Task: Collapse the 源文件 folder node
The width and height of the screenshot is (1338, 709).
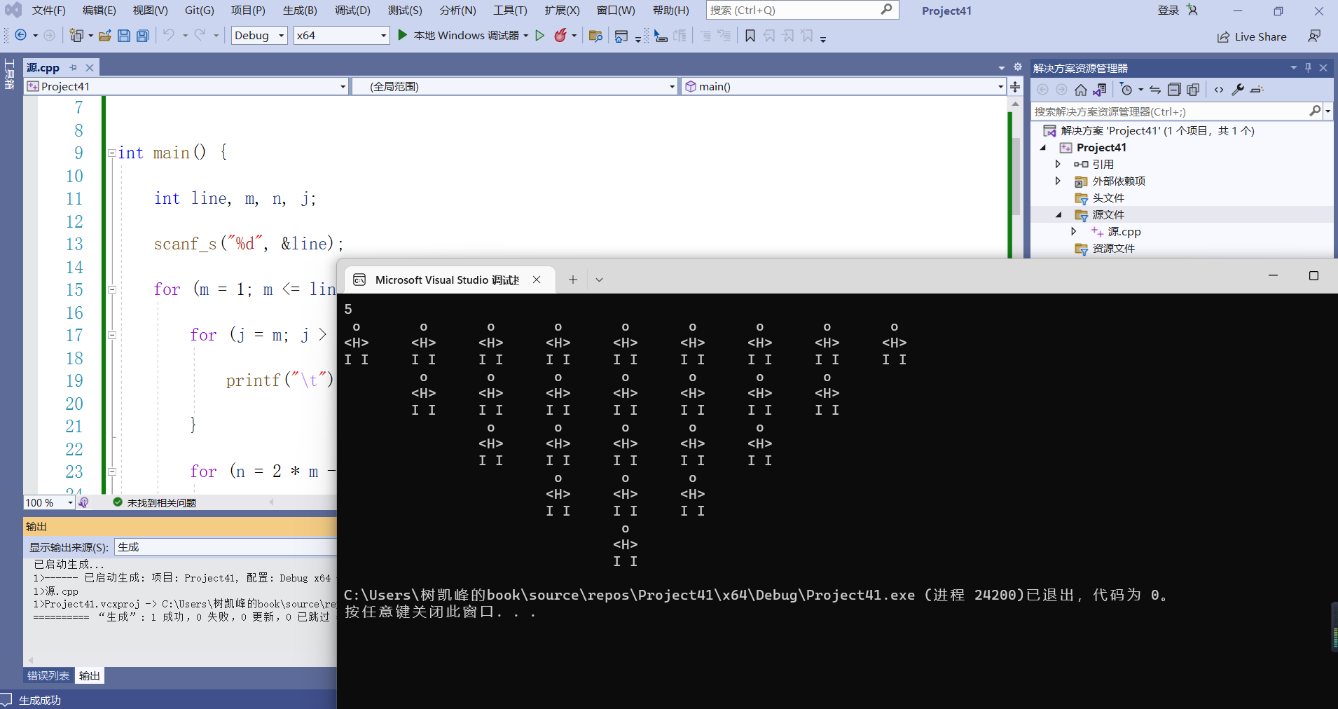Action: (1058, 215)
